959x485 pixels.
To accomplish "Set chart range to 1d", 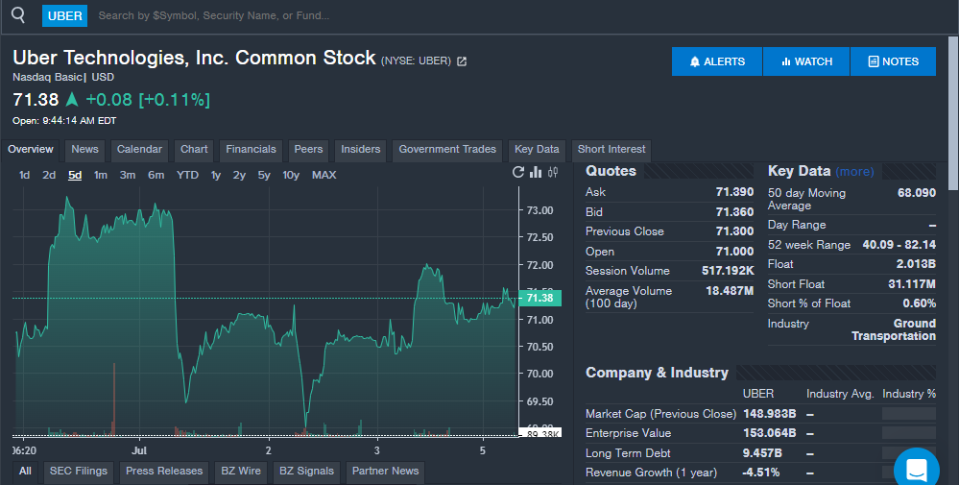I will pyautogui.click(x=24, y=175).
